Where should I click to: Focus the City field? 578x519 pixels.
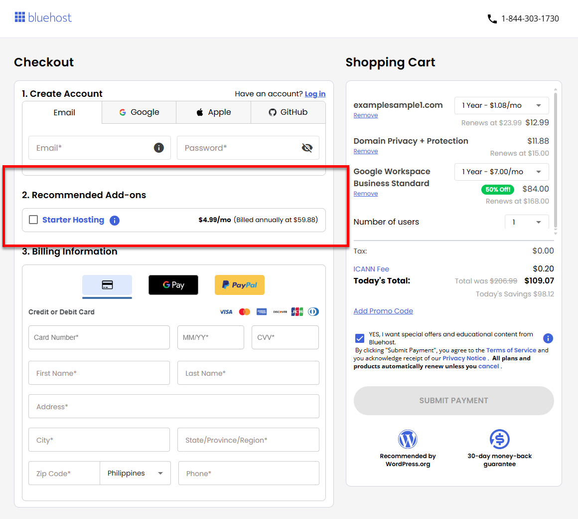[99, 440]
